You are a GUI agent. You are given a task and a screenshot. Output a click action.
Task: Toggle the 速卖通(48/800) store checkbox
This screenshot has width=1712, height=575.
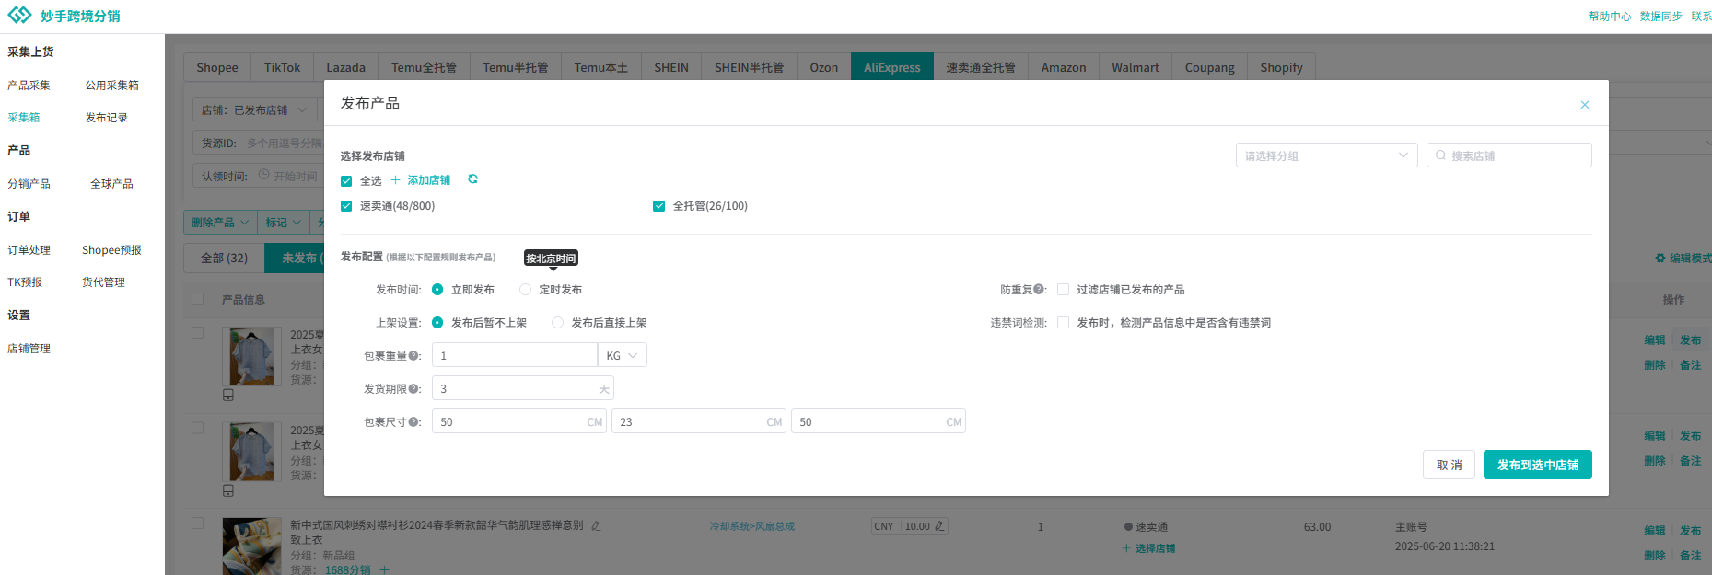tap(346, 206)
